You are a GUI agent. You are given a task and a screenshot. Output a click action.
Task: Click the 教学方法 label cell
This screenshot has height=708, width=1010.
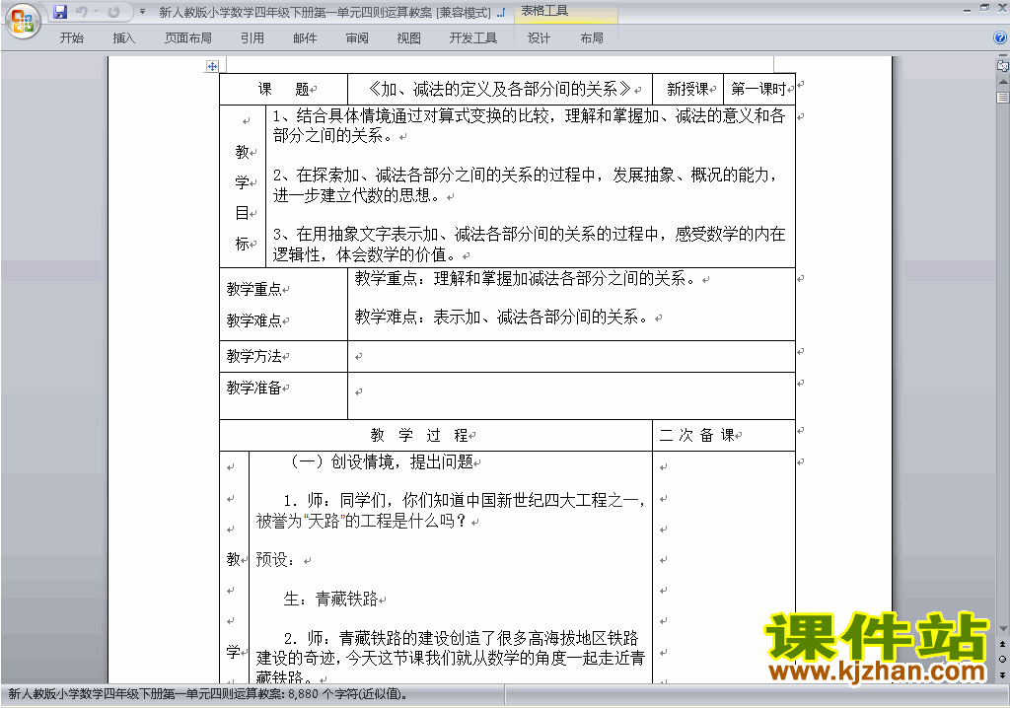pyautogui.click(x=283, y=356)
